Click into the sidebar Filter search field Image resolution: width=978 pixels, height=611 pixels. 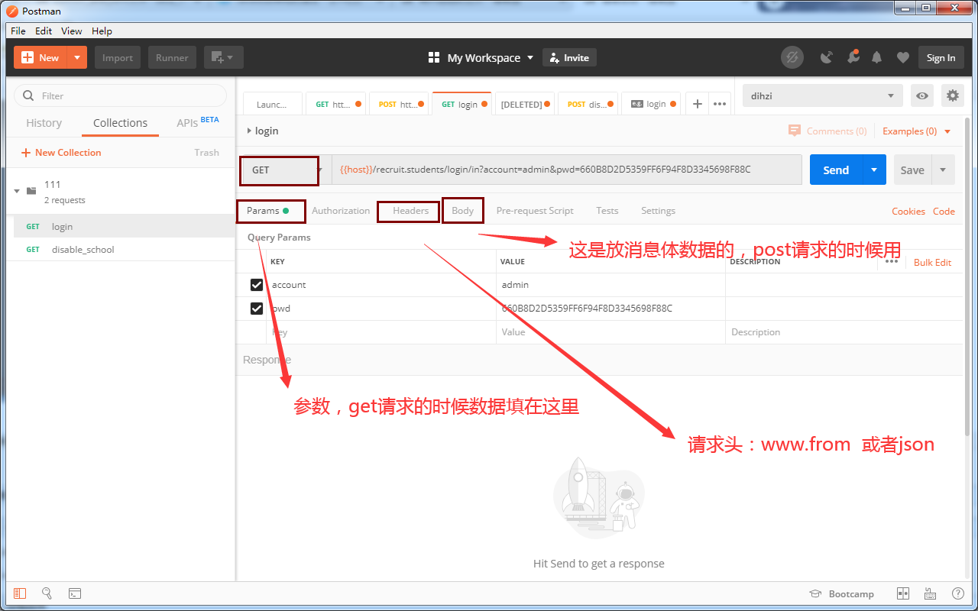click(x=121, y=95)
